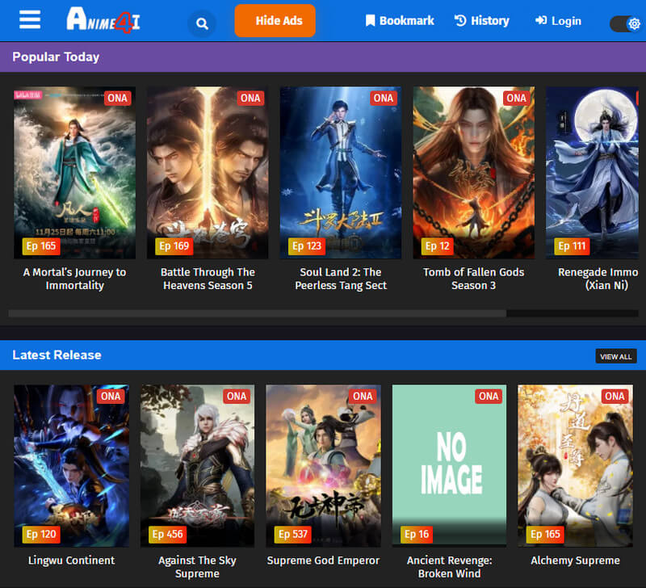The height and width of the screenshot is (588, 646).
Task: Click the orange Hide Ads button
Action: point(275,21)
